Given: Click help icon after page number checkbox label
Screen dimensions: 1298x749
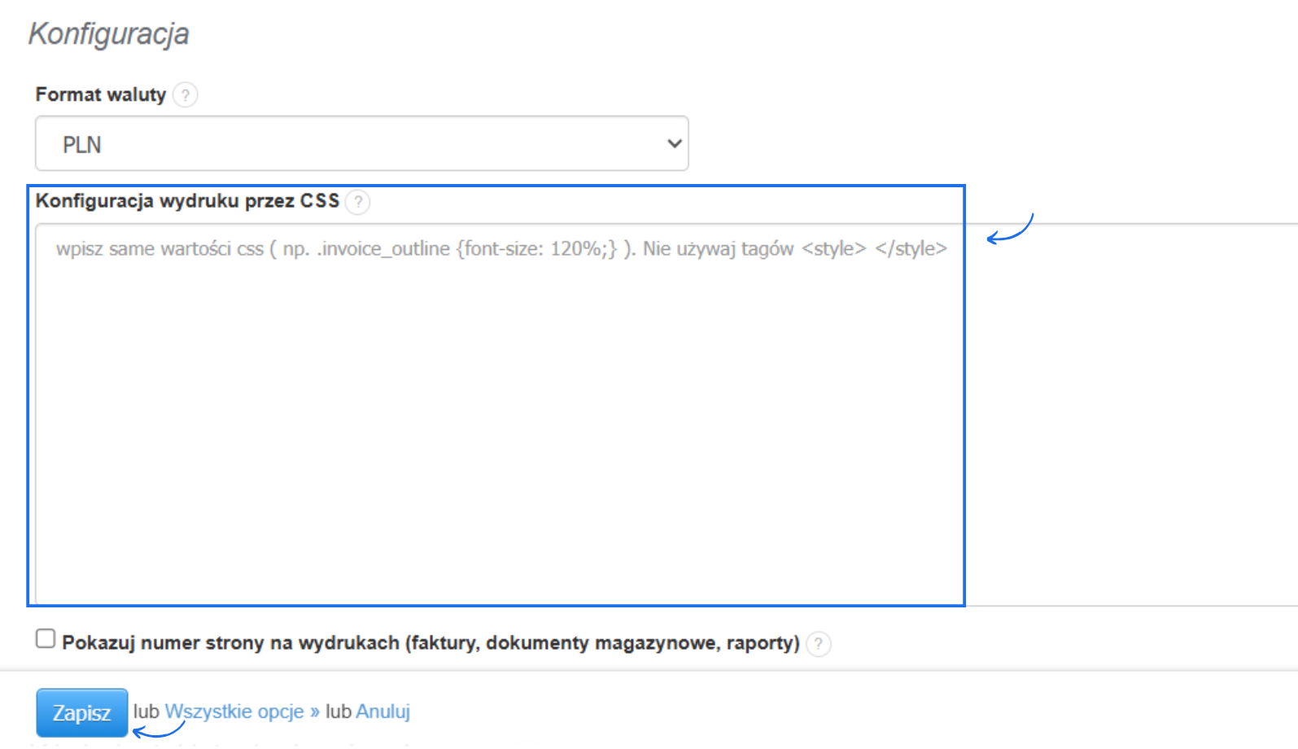Looking at the screenshot, I should pyautogui.click(x=819, y=644).
